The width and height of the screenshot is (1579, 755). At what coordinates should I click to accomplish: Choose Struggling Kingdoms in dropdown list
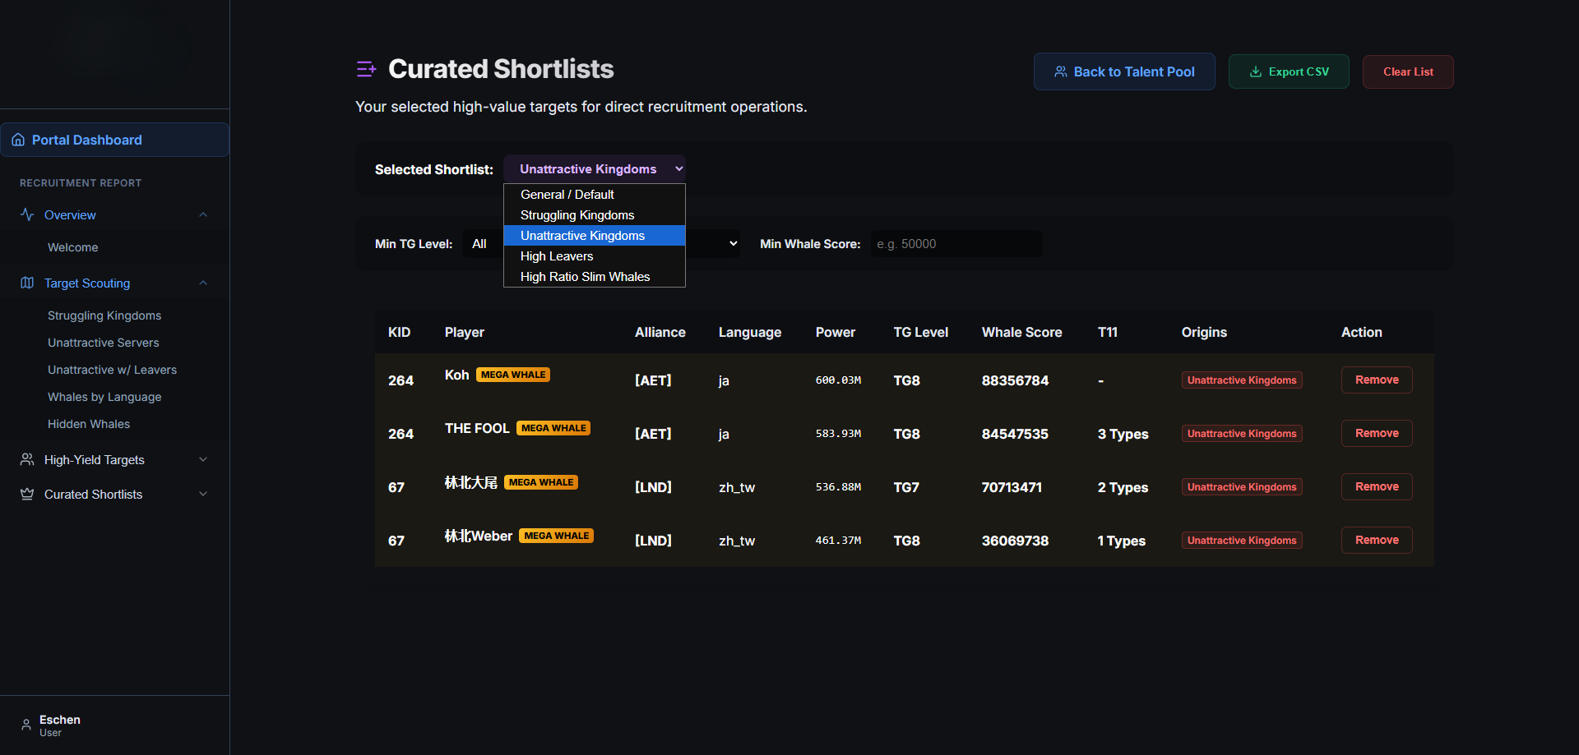coord(595,215)
